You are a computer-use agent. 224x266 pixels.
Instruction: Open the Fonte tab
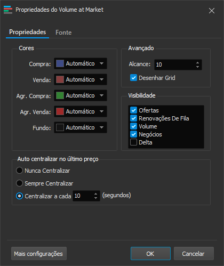(x=63, y=33)
